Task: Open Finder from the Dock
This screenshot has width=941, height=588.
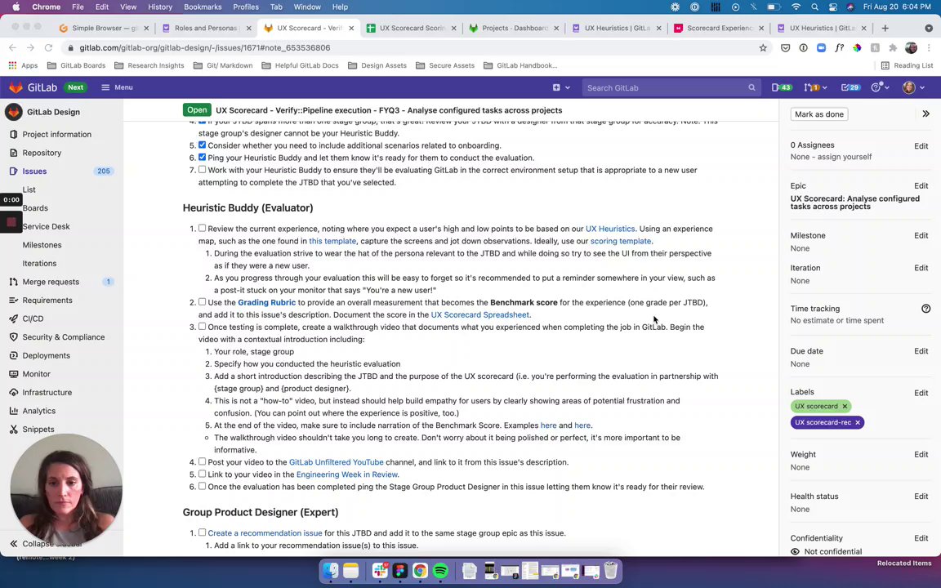Action: tap(330, 571)
